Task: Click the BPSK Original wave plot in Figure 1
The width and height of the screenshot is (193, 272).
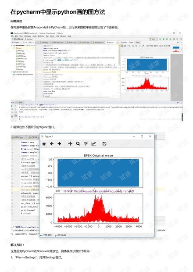Action: [98, 173]
